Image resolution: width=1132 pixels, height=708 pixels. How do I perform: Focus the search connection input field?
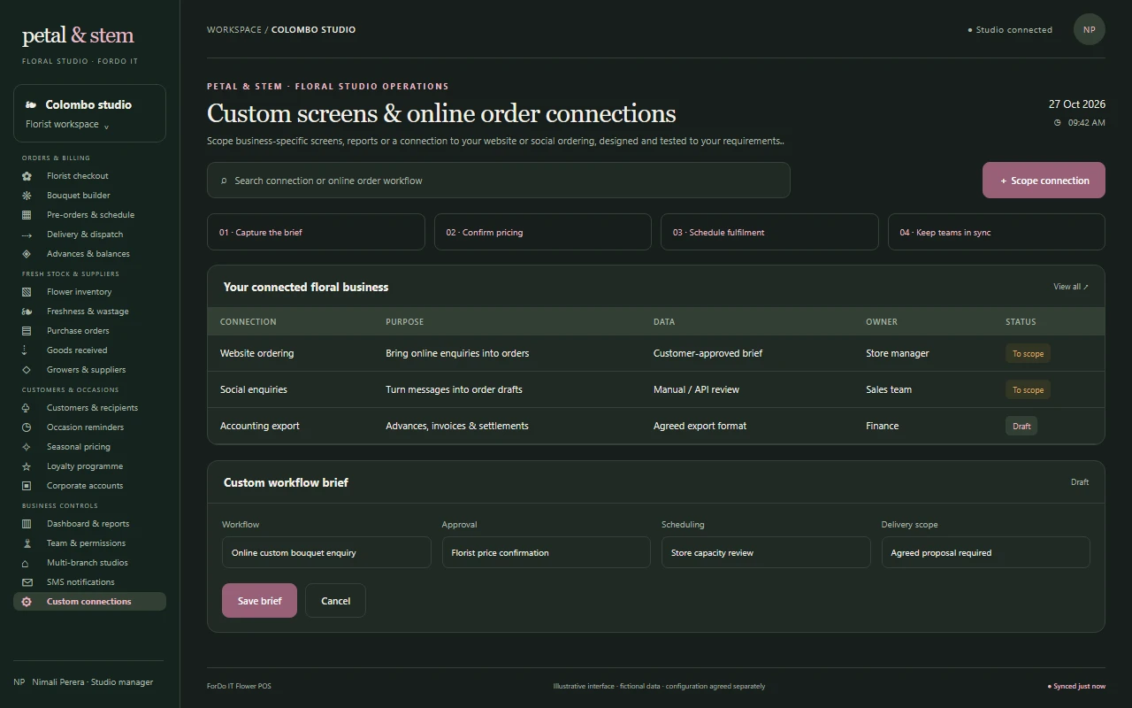coord(499,181)
